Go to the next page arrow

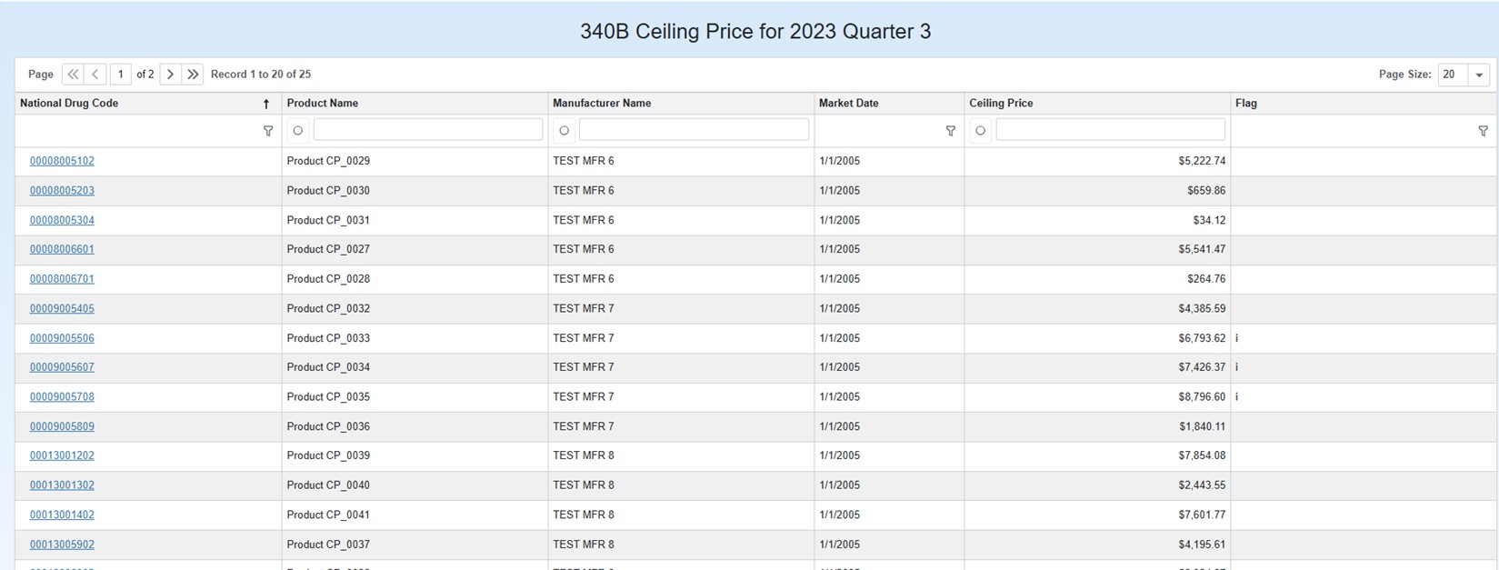coord(170,75)
